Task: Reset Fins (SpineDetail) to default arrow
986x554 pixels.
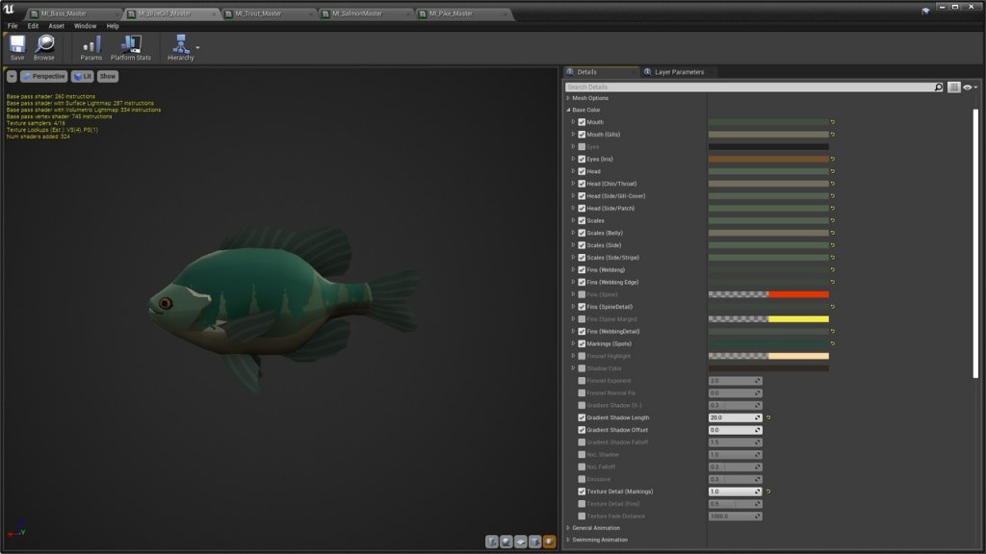Action: pyautogui.click(x=833, y=307)
